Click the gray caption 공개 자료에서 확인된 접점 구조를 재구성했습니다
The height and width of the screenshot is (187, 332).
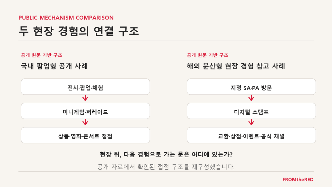click(x=166, y=167)
